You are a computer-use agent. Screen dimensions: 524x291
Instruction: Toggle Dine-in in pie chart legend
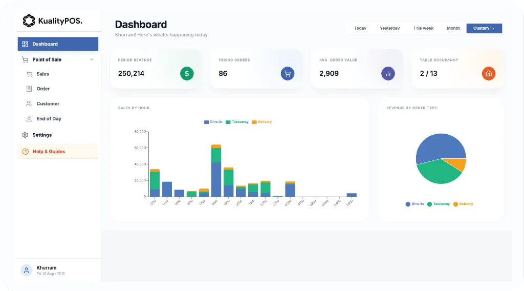(x=414, y=204)
